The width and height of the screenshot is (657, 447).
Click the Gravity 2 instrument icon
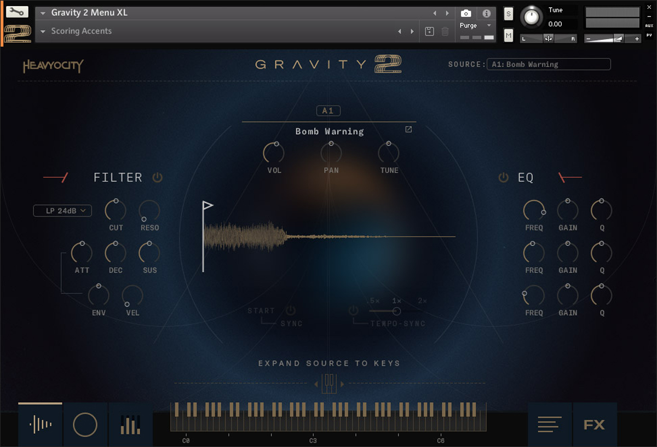(x=18, y=33)
